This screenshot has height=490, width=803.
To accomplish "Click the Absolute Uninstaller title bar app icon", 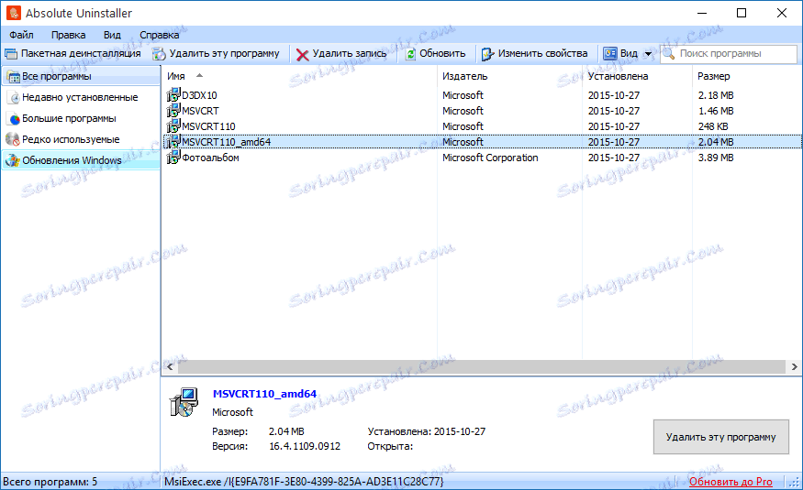I will [x=14, y=13].
